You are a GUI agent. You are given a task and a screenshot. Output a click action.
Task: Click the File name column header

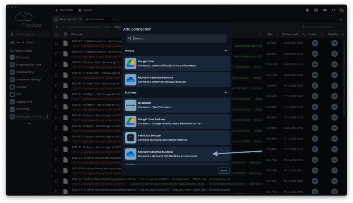(77, 34)
